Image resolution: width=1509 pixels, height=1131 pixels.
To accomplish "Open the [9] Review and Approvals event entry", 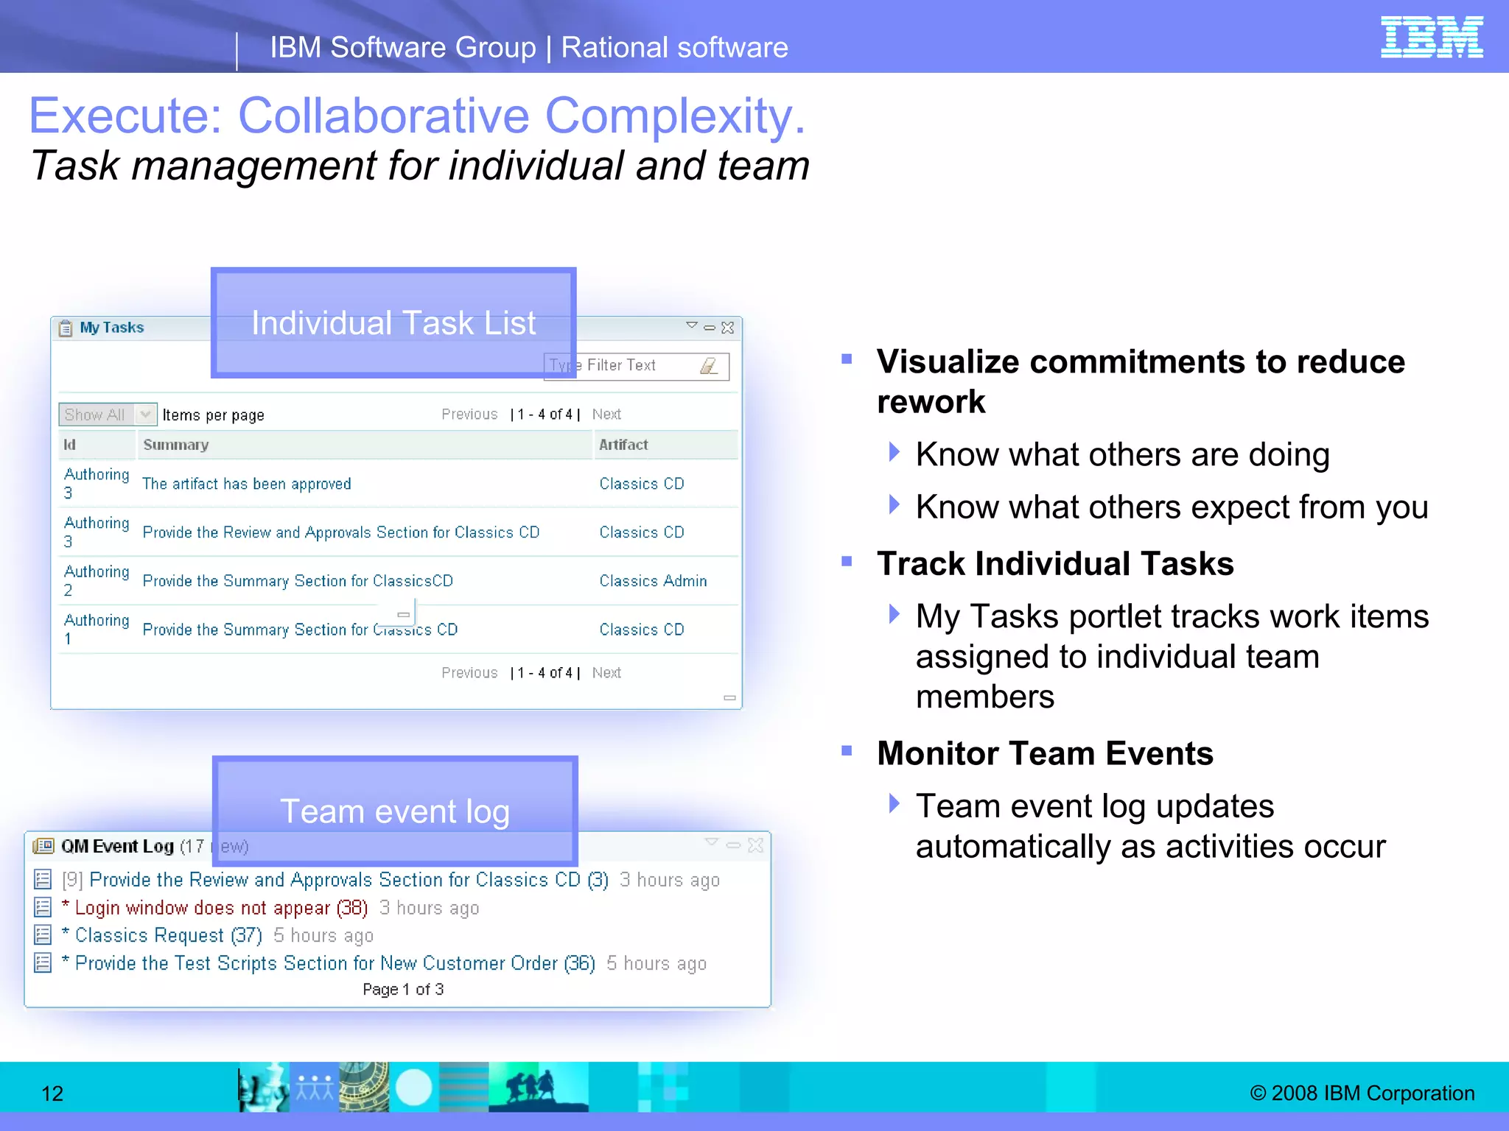I will pos(335,880).
